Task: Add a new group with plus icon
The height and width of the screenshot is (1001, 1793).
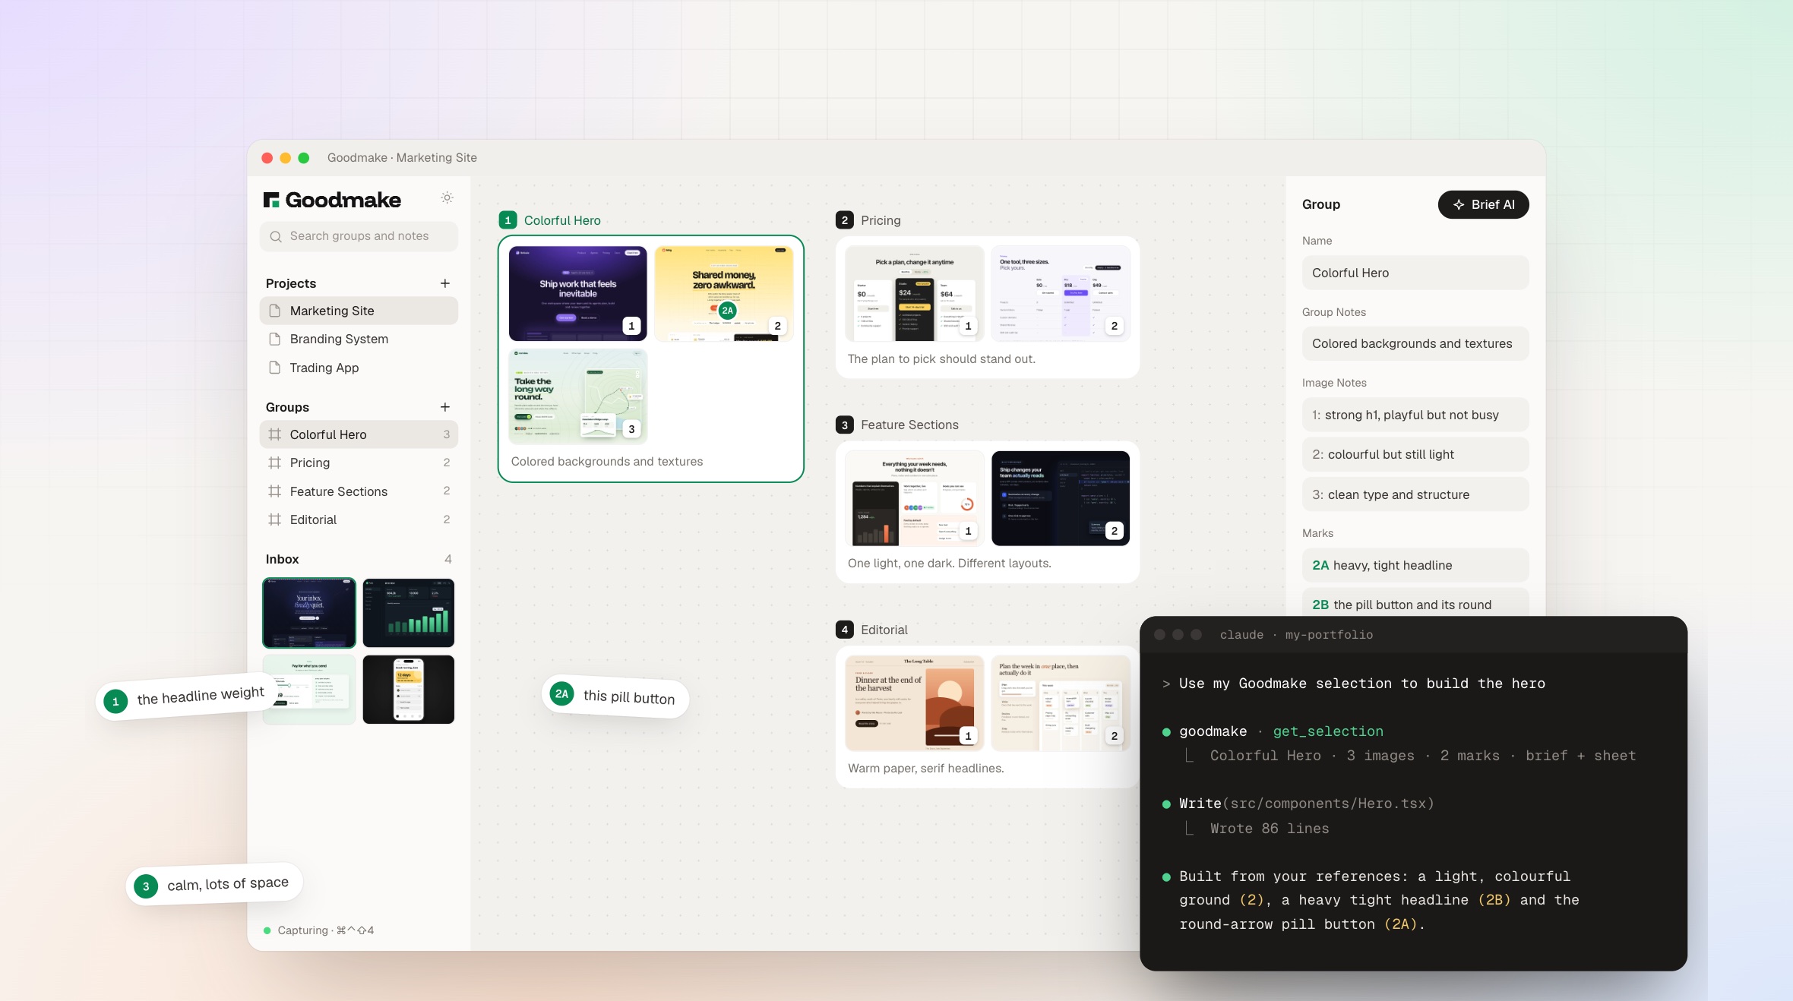Action: point(445,407)
